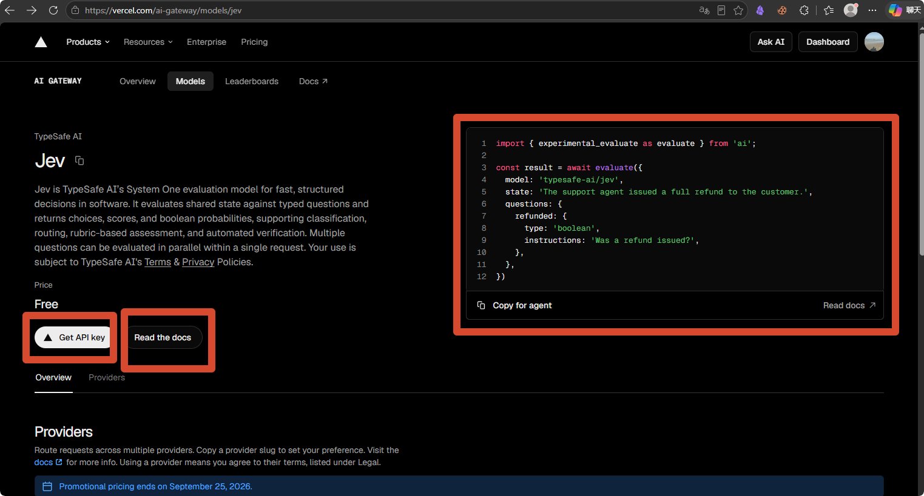924x496 pixels.
Task: Expand the Resources dropdown menu
Action: pos(148,42)
